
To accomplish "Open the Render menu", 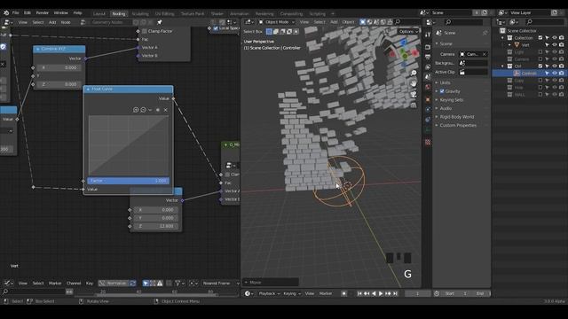I will [x=42, y=12].
